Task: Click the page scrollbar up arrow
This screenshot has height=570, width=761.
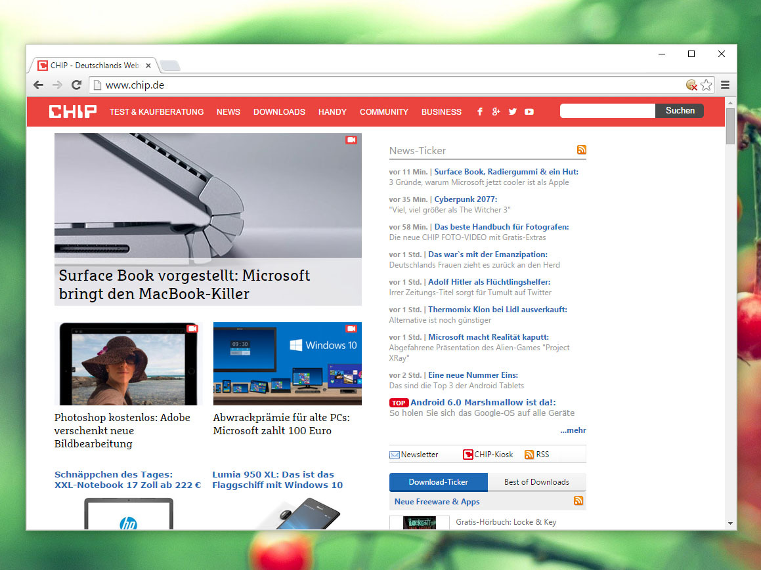Action: click(730, 103)
